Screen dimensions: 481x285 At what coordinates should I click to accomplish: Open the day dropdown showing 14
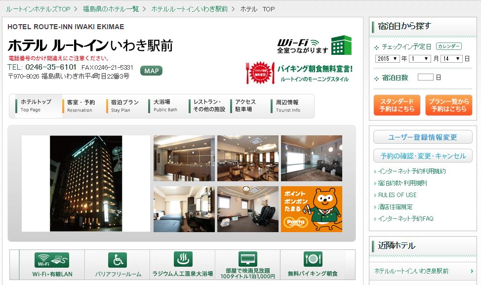(x=451, y=59)
